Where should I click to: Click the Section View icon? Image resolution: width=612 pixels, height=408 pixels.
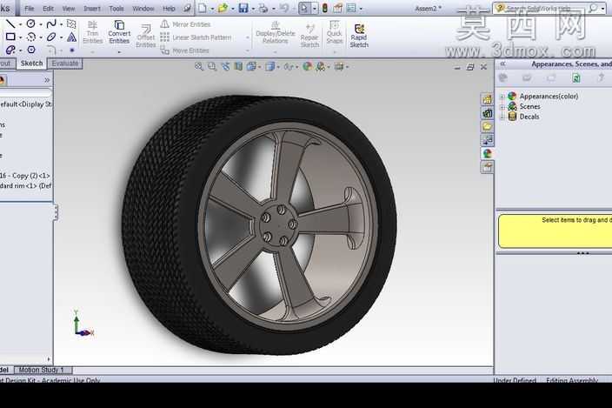pos(238,67)
